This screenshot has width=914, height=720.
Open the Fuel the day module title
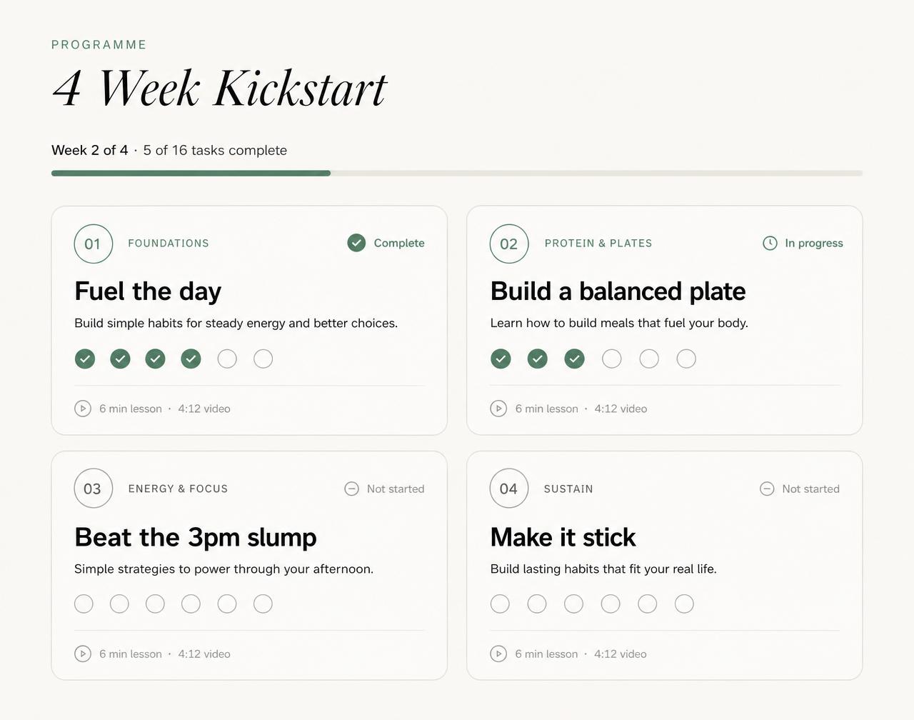tap(148, 291)
